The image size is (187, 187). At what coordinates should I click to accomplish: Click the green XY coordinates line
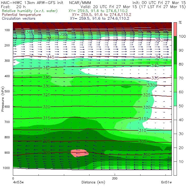pyautogui.click(x=98, y=11)
